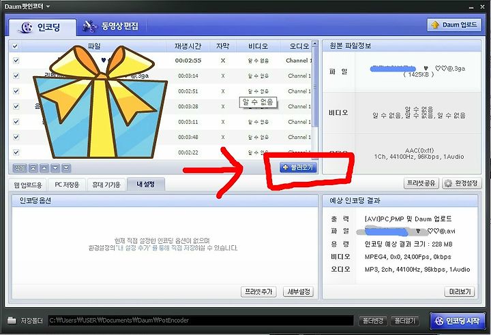The width and height of the screenshot is (491, 335).
Task: Uncheck the file with duration 00:03:11
Action: pos(16,122)
